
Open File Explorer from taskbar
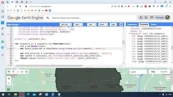point(15,95)
